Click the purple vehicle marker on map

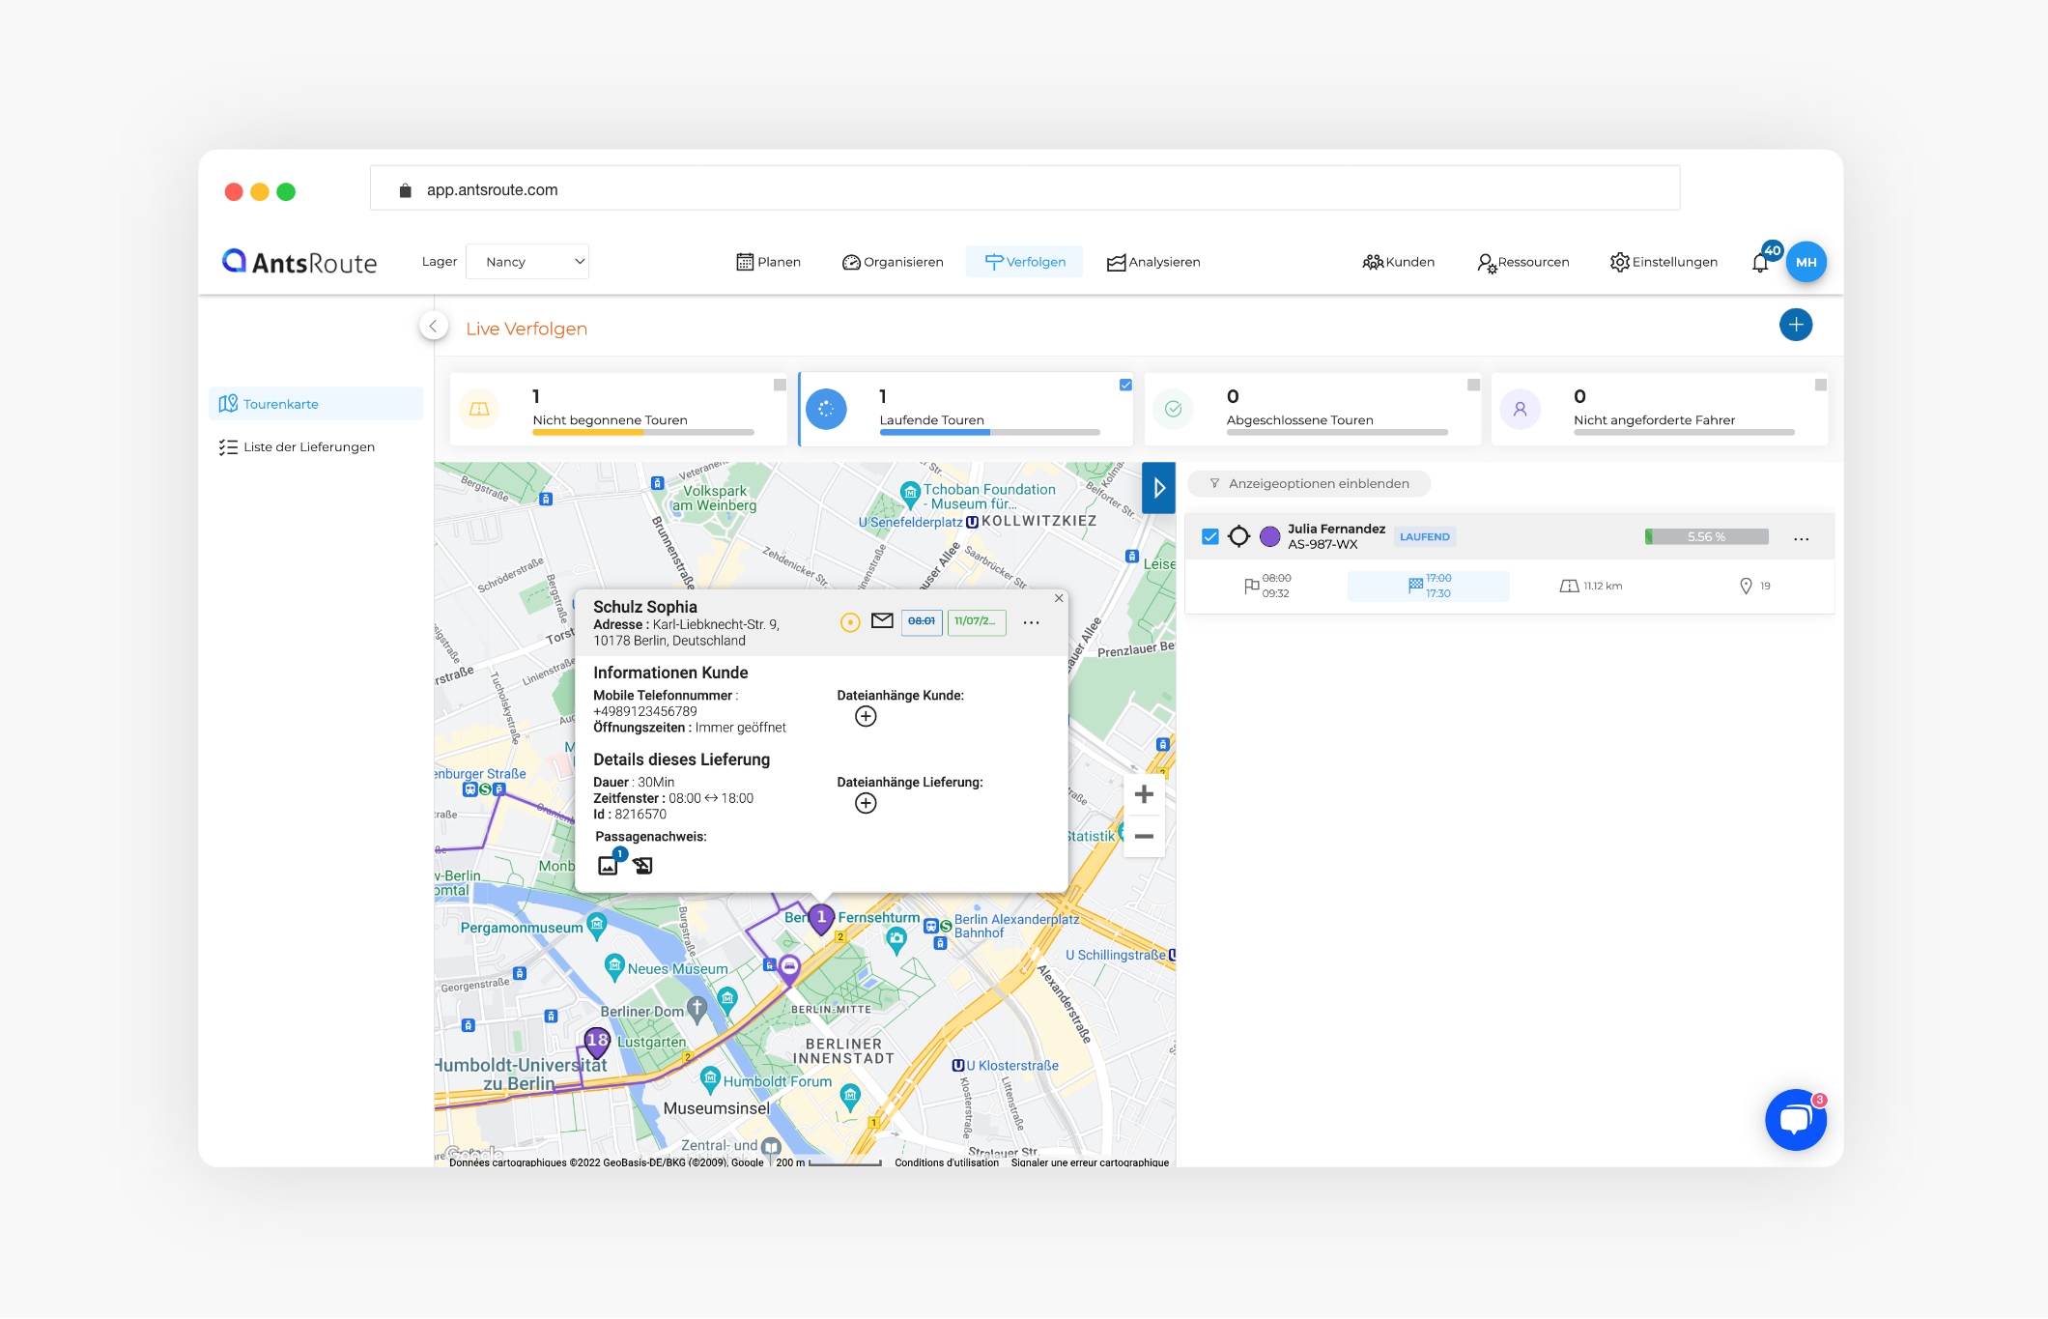789,968
